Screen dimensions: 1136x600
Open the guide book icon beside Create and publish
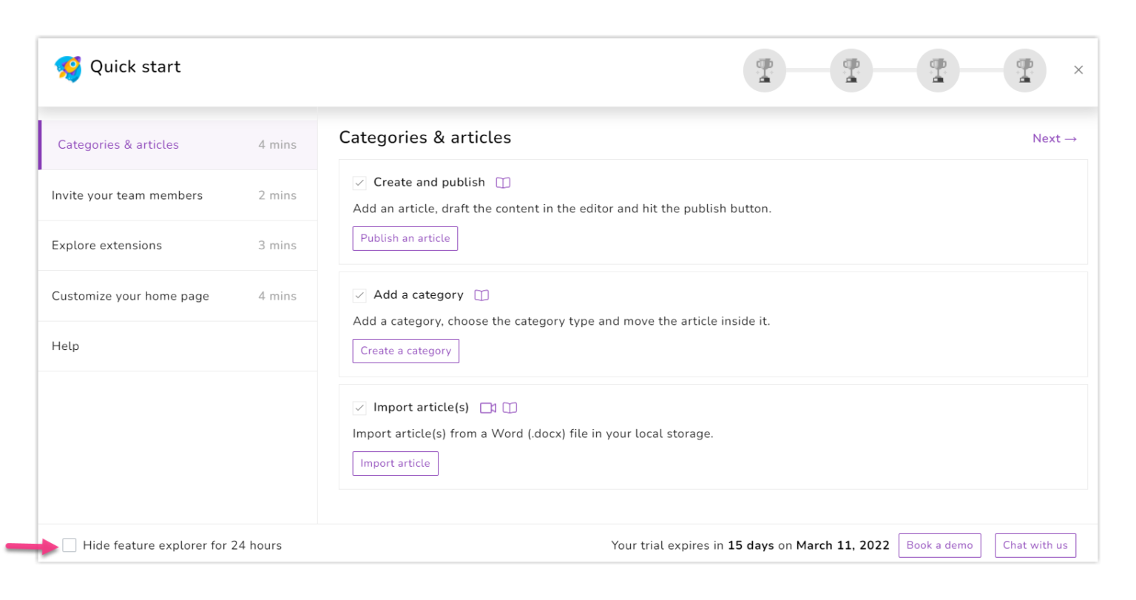504,182
